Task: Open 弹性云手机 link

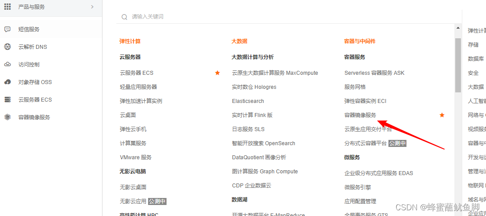Action: point(133,129)
